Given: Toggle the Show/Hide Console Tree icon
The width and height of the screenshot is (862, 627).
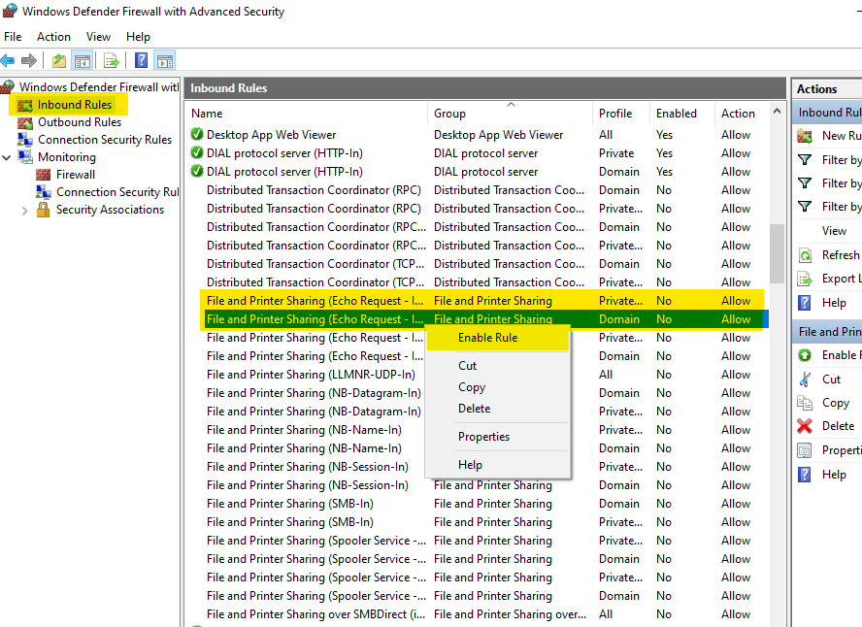Looking at the screenshot, I should pyautogui.click(x=83, y=60).
